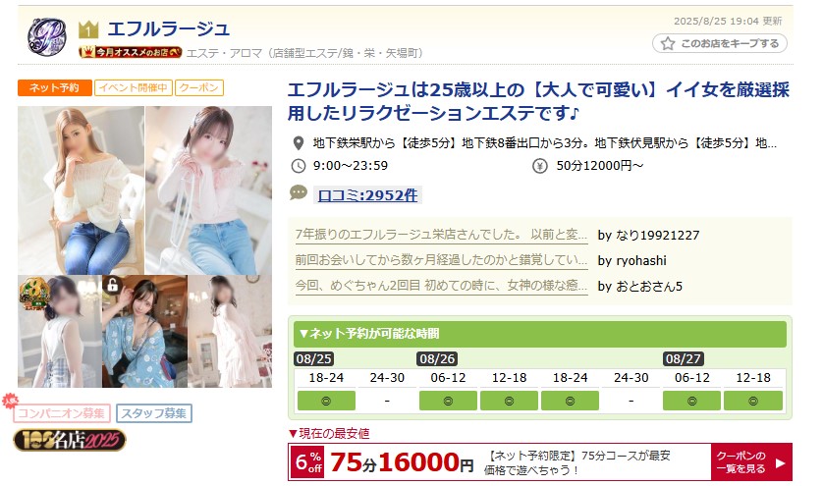Click the star icon in the keep button
823x486 pixels.
[x=668, y=43]
